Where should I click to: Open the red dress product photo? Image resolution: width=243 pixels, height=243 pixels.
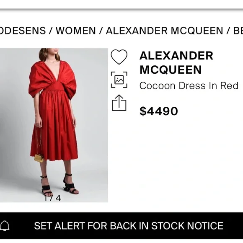54,125
